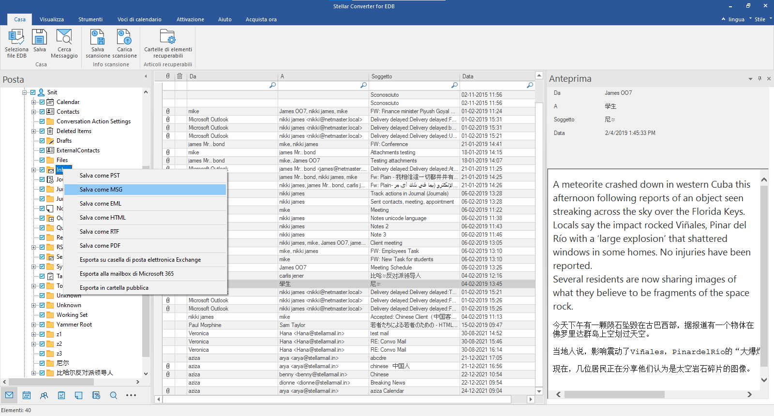Pin the Anteprima panel
The height and width of the screenshot is (416, 774).
tap(759, 78)
